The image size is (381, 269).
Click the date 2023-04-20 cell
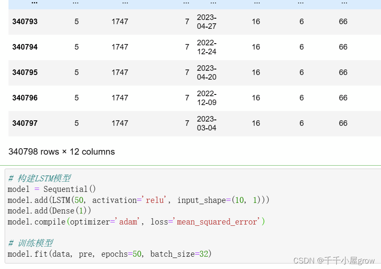pyautogui.click(x=206, y=72)
